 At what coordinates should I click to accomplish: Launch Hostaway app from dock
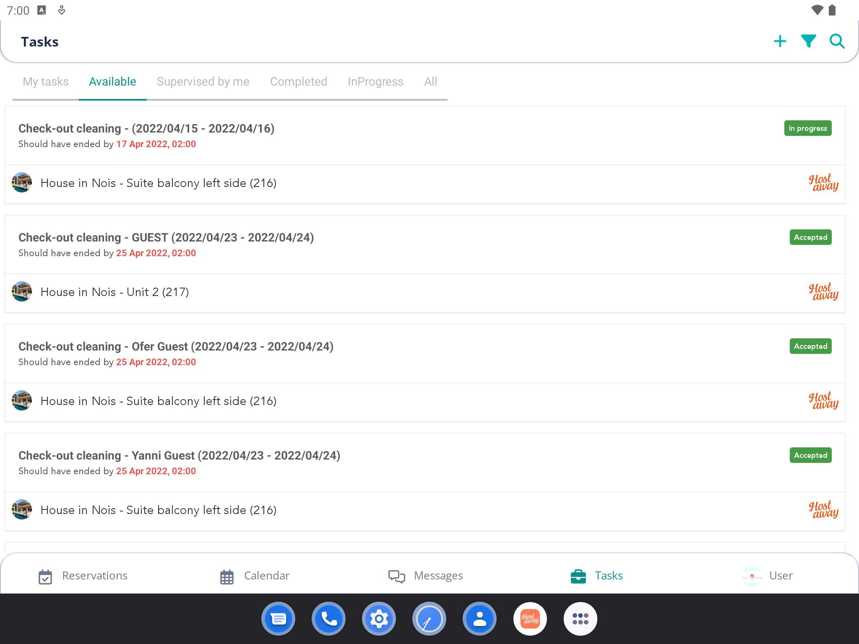coord(530,619)
